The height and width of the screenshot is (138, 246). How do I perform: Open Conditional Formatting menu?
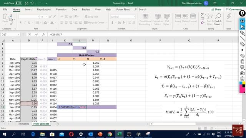pyautogui.click(x=145, y=20)
